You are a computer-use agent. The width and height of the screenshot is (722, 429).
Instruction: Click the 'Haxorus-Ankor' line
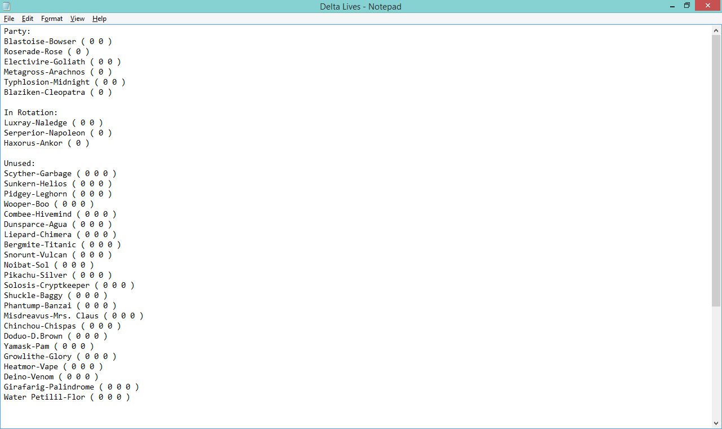47,143
